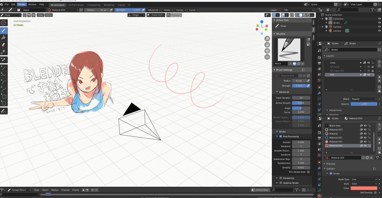Select the Cursor tool in the left toolbar
382x198 pixels.
pos(4,23)
